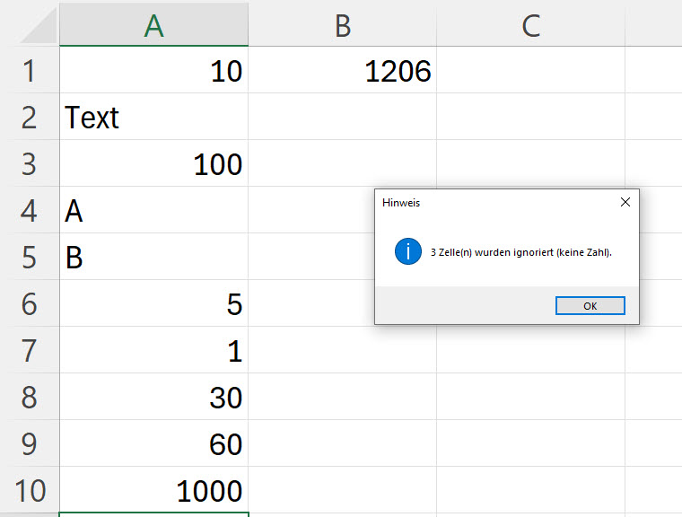Select row 5 header
Image resolution: width=682 pixels, height=517 pixels.
[x=29, y=258]
